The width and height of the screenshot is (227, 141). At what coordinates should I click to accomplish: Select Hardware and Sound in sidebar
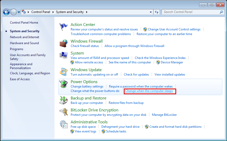(24, 43)
